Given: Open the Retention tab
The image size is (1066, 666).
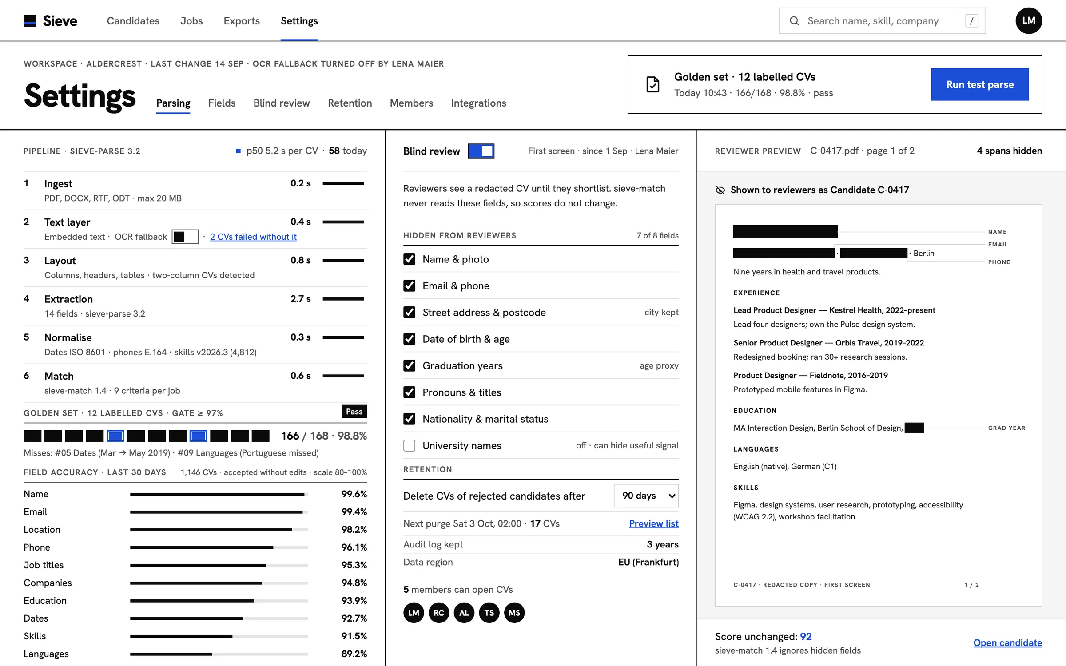Looking at the screenshot, I should point(350,103).
